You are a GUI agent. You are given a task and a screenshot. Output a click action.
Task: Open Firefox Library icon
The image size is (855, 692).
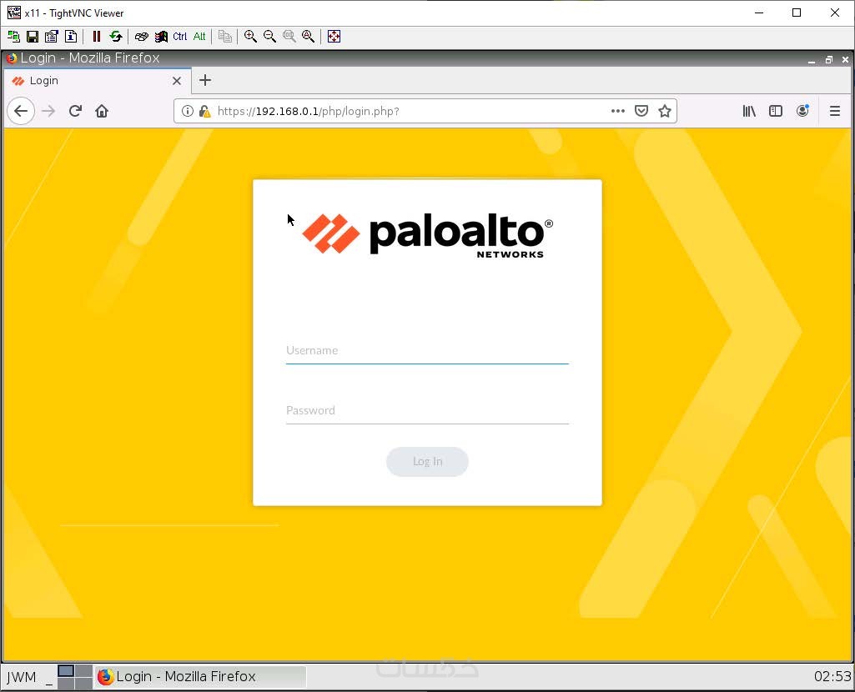point(749,111)
